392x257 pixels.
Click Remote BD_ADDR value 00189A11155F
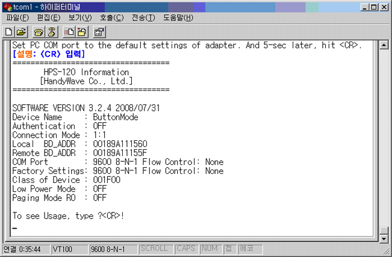120,153
